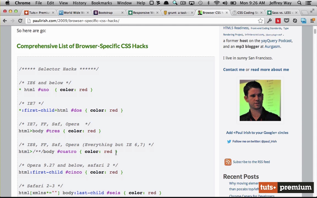The width and height of the screenshot is (317, 198).
Task: Click the Bluetooth menu bar icon
Action: [x=208, y=3]
